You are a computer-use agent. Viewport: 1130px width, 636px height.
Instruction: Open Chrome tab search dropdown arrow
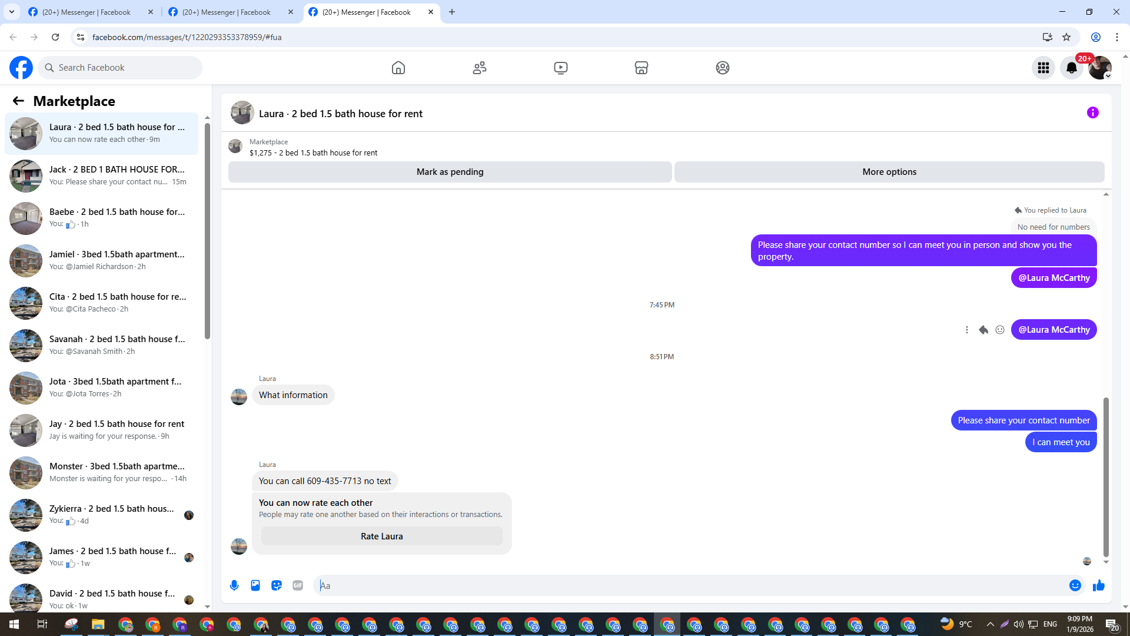pyautogui.click(x=12, y=12)
